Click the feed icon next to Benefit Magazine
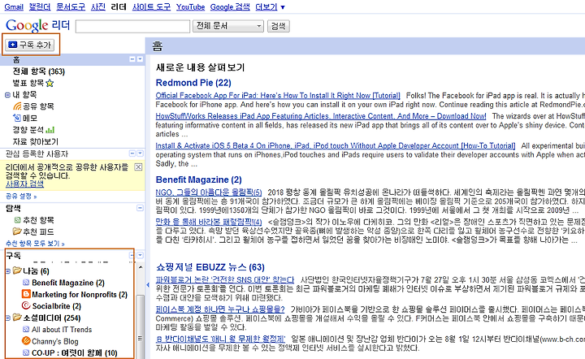Viewport: 585px width, 359px height. click(26, 282)
